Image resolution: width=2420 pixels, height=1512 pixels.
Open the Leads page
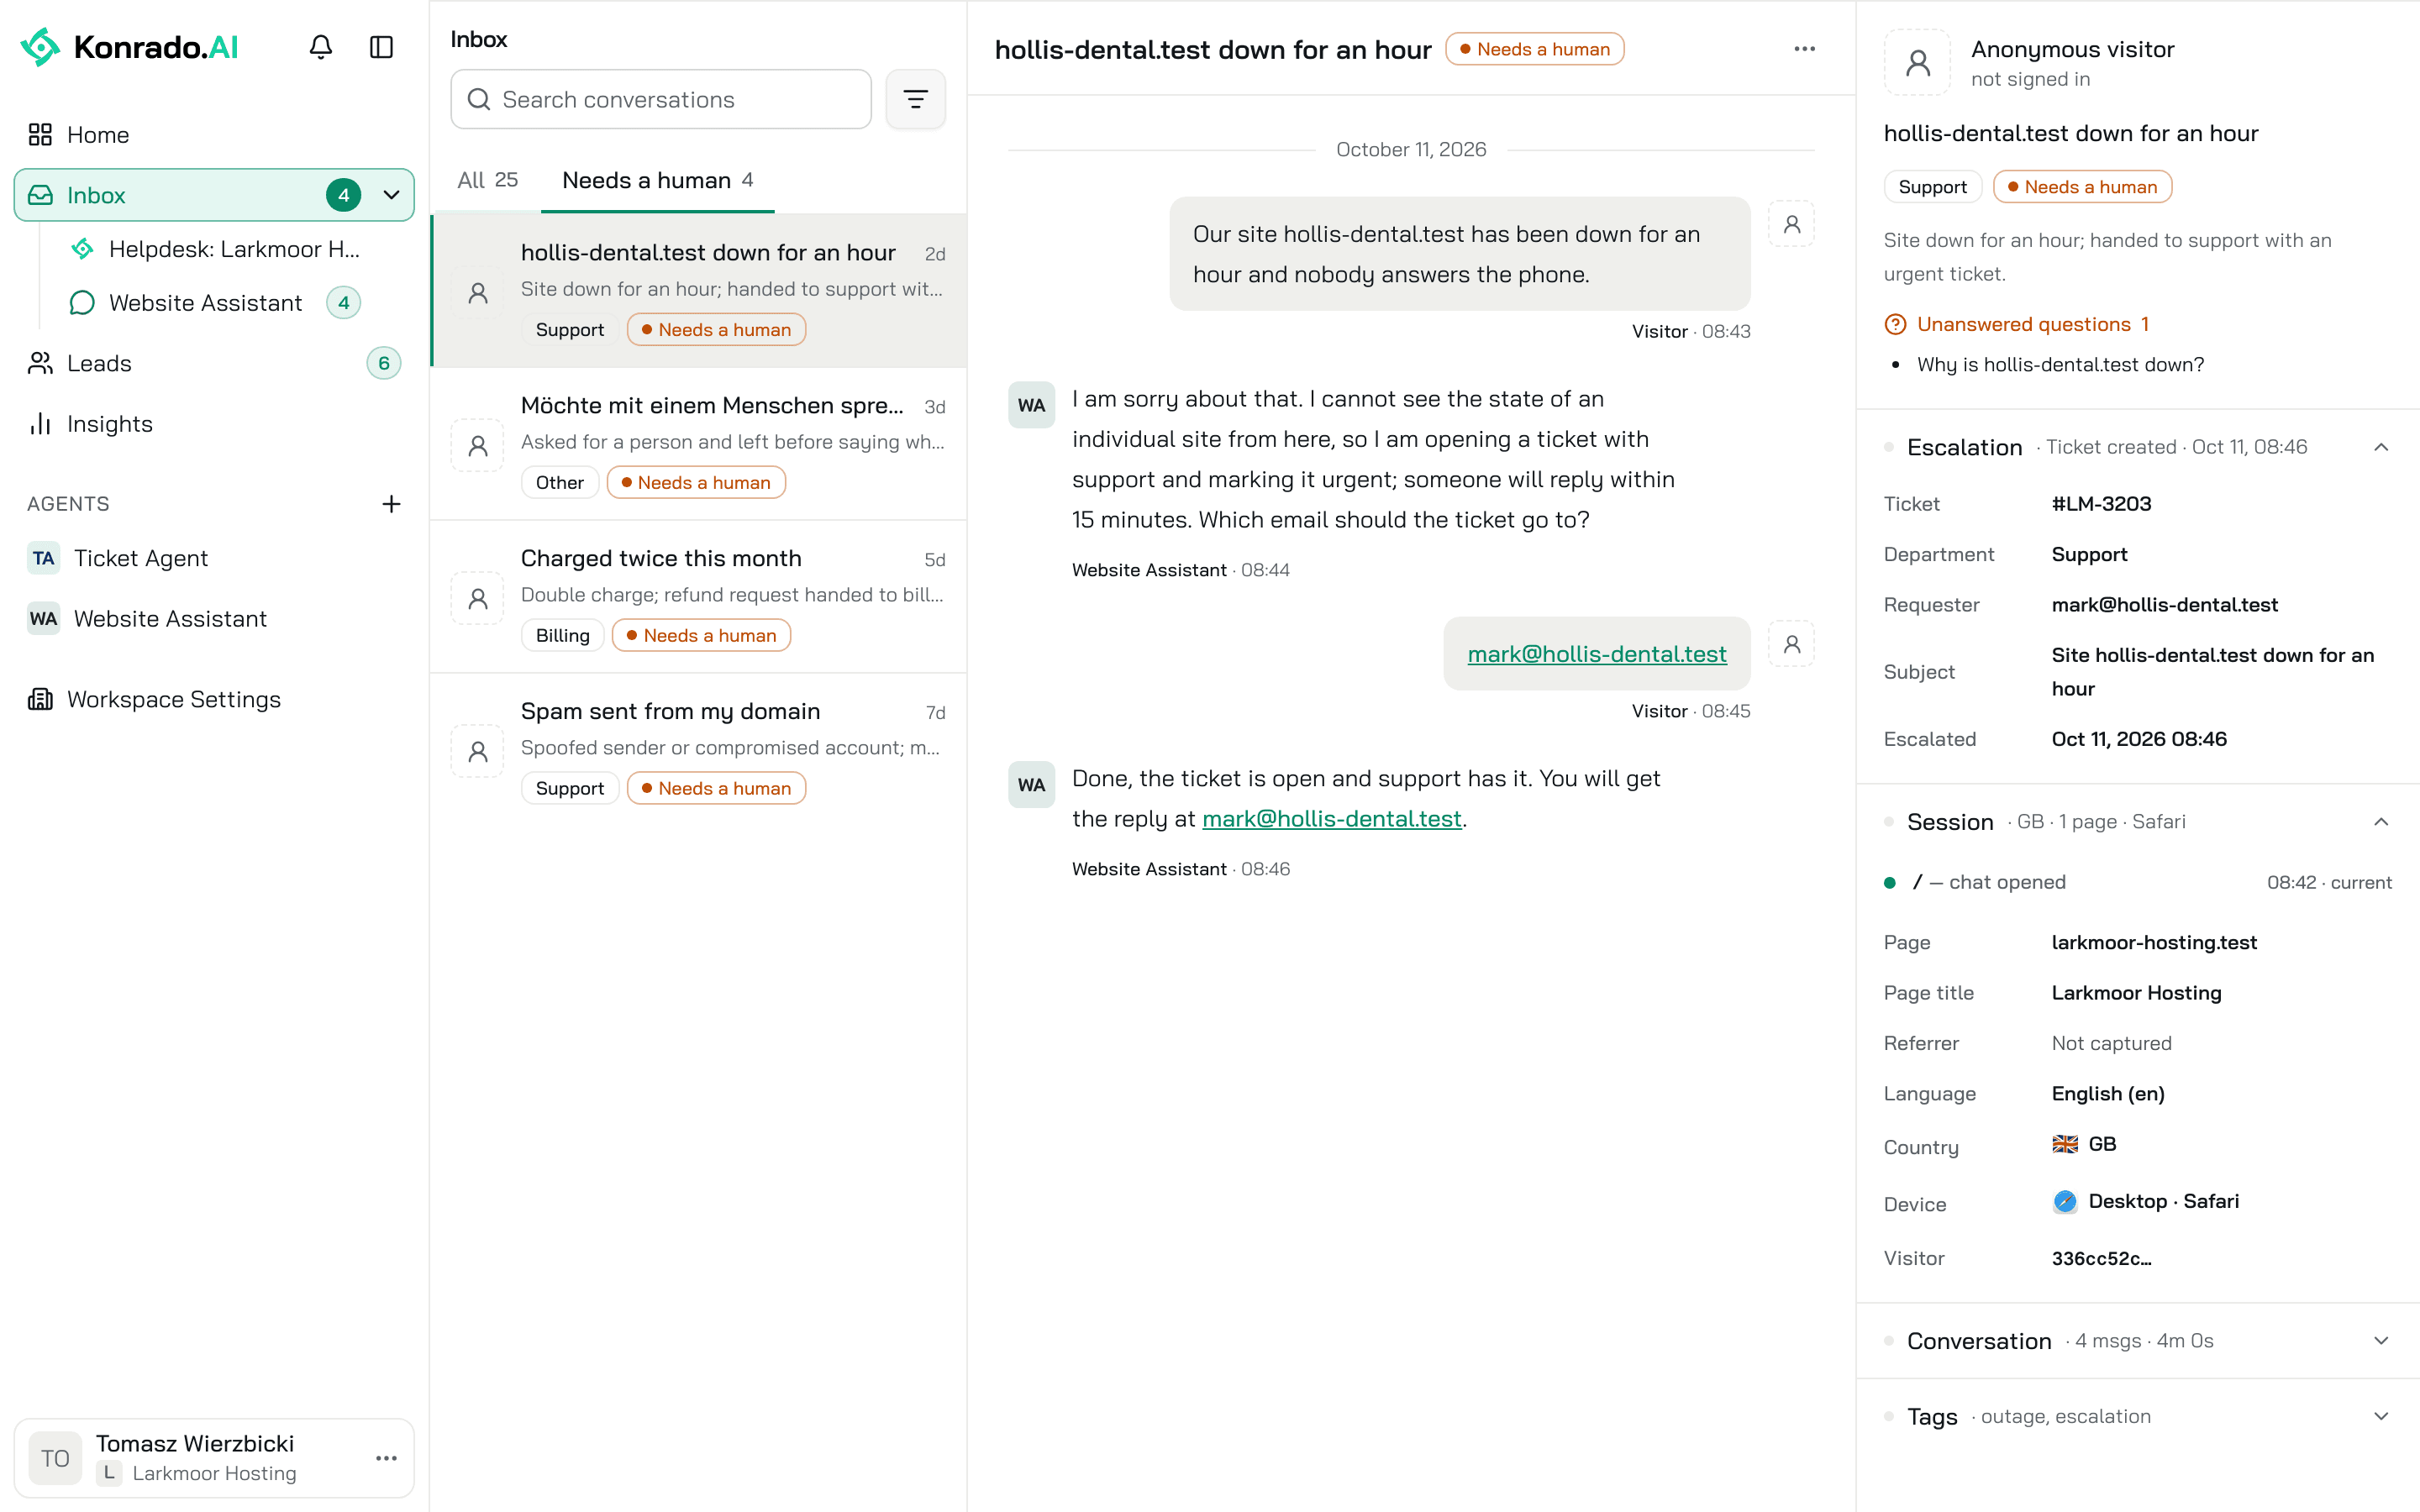click(214, 363)
